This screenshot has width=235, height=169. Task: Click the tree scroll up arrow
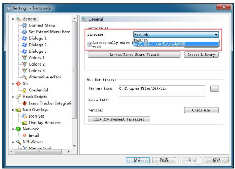tap(74, 19)
